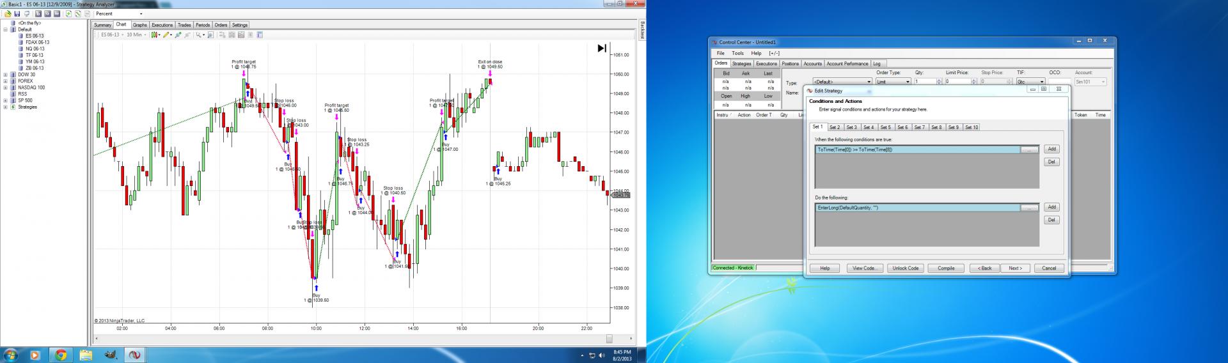
Task: Open the TIF Gtc dropdown
Action: (x=1031, y=82)
